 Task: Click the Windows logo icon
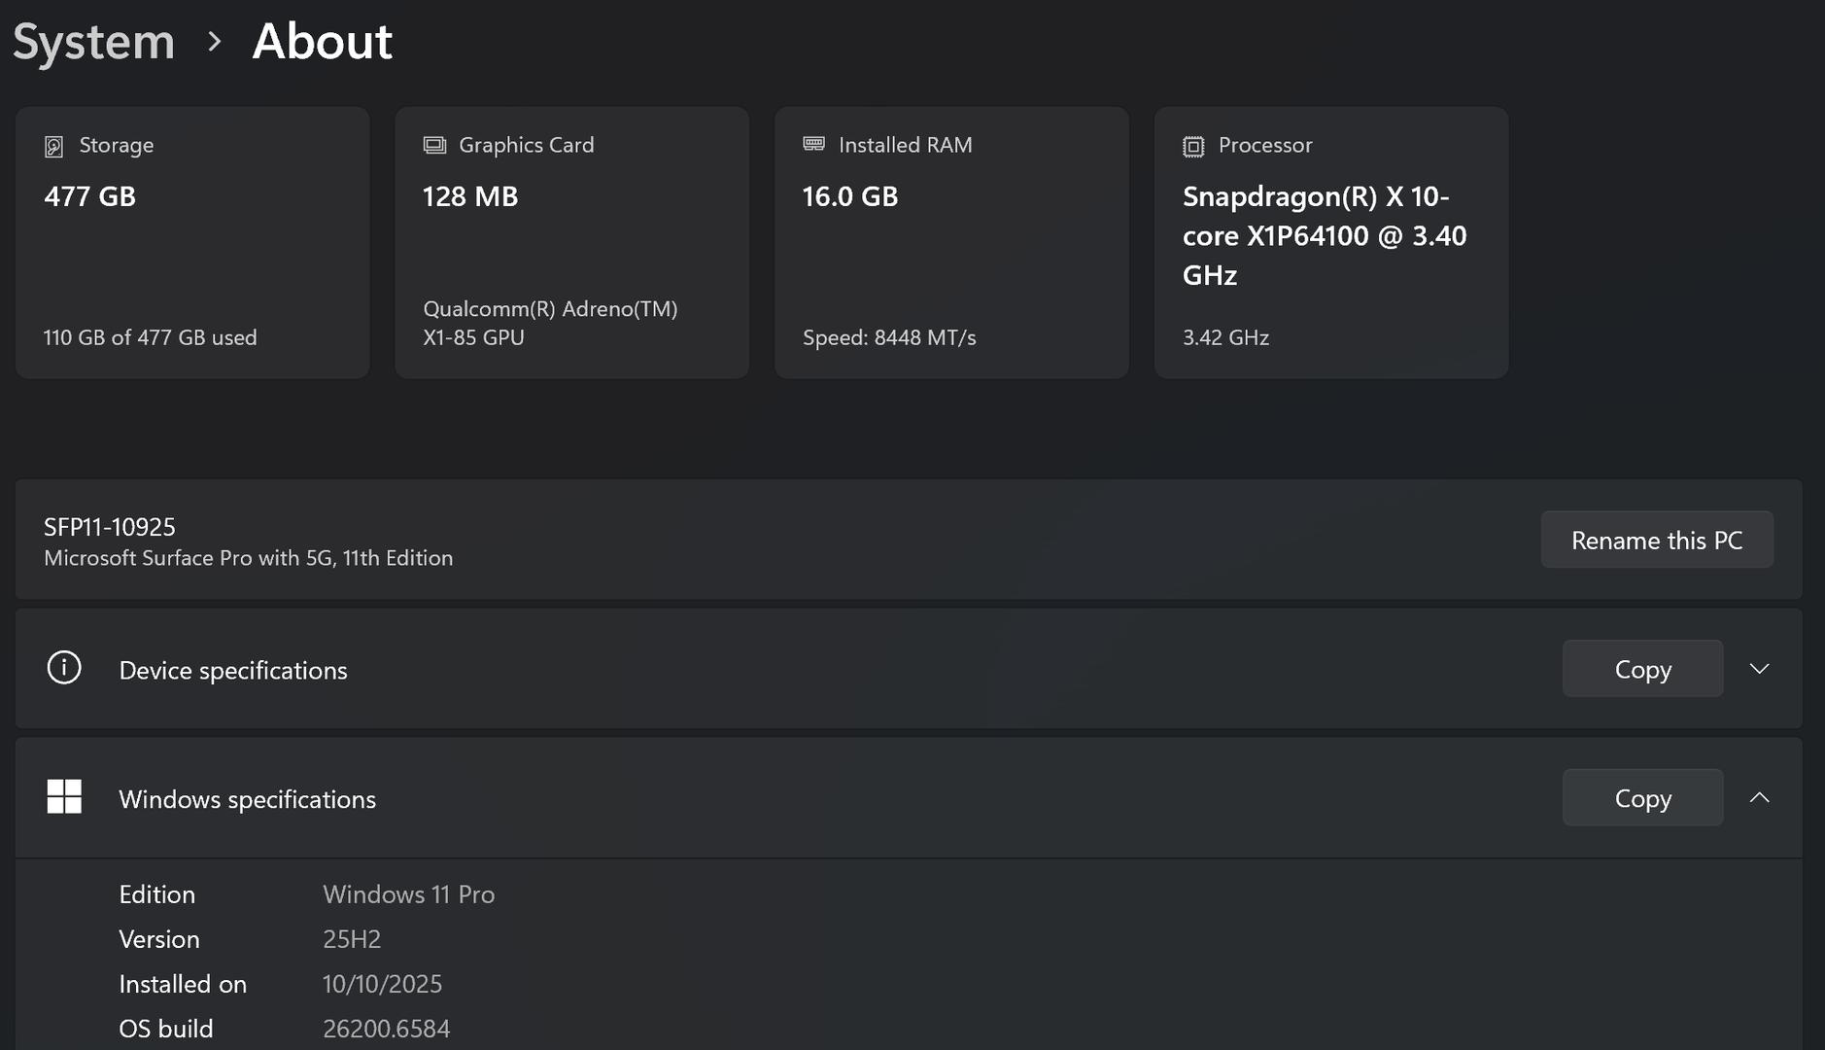point(64,797)
